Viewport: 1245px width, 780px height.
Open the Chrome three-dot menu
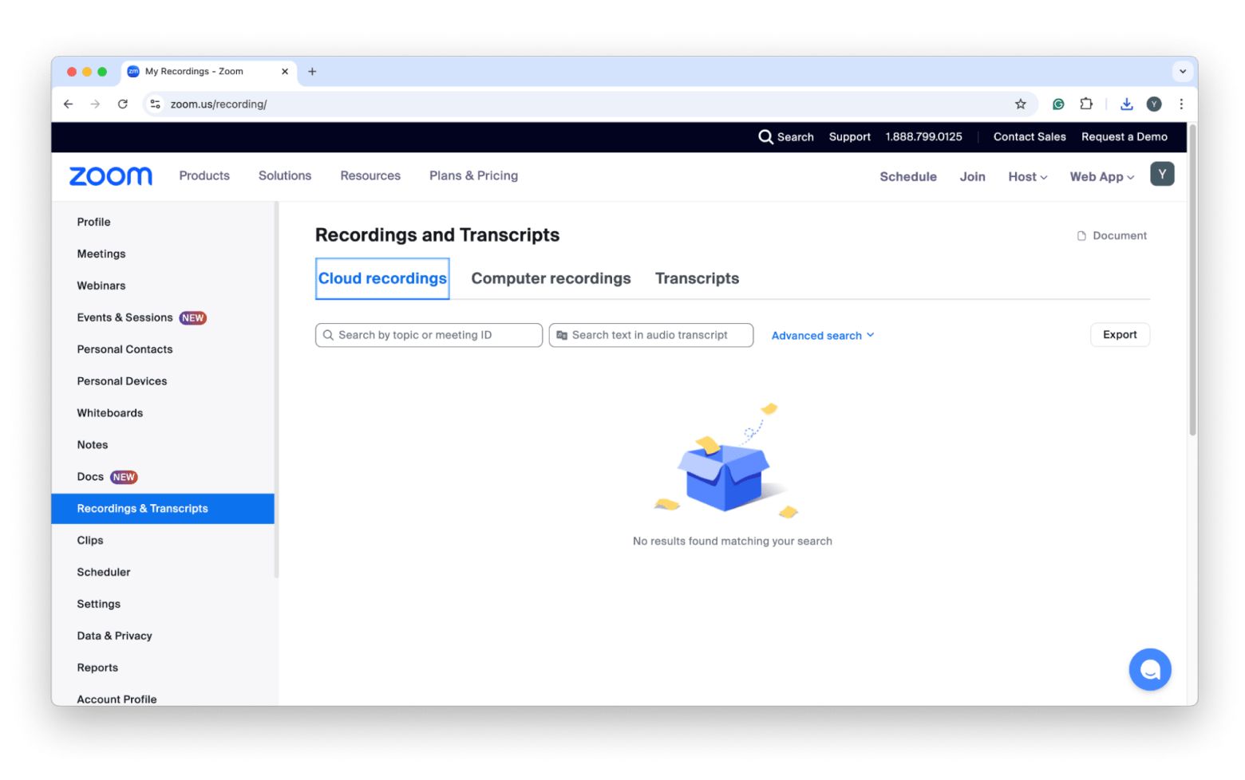pos(1181,104)
